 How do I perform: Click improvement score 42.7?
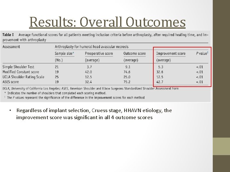coord(160,82)
